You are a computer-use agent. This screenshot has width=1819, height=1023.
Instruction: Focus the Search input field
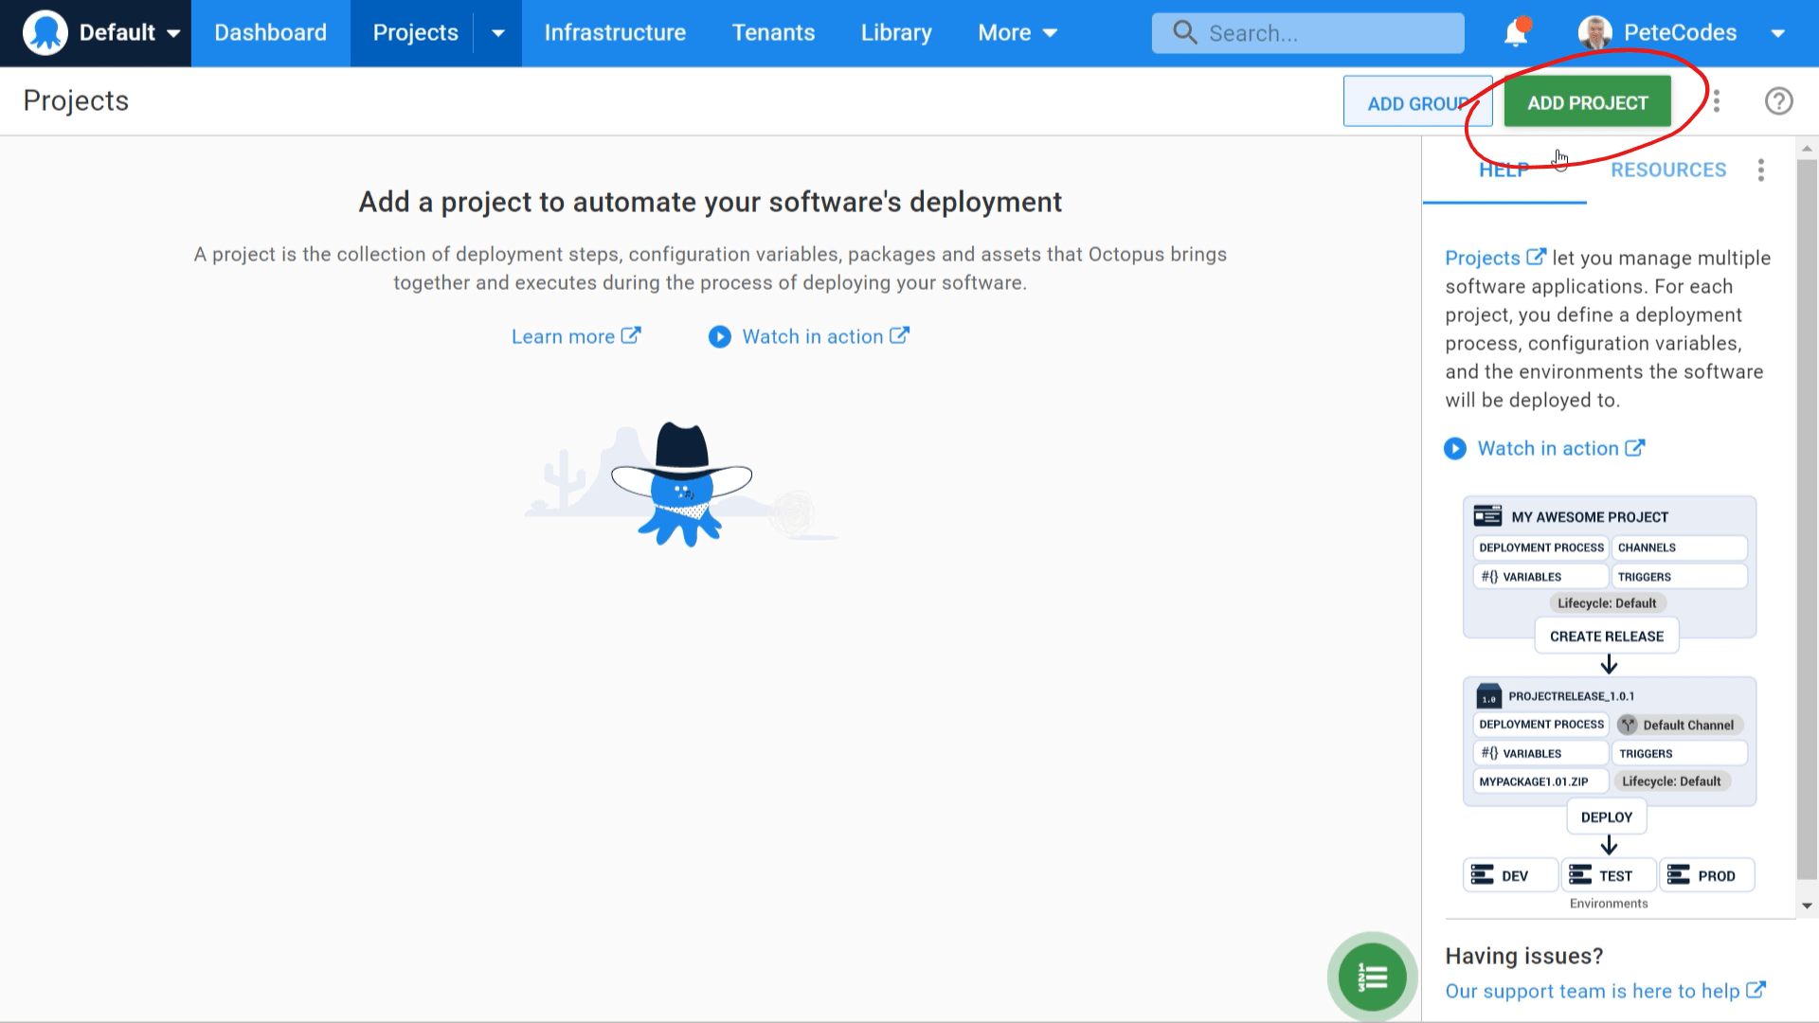point(1307,33)
